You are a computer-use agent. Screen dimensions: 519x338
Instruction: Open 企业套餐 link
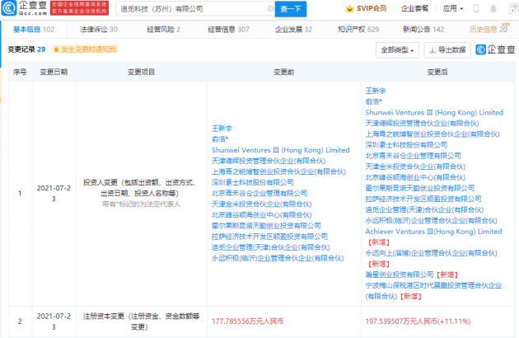coord(414,8)
